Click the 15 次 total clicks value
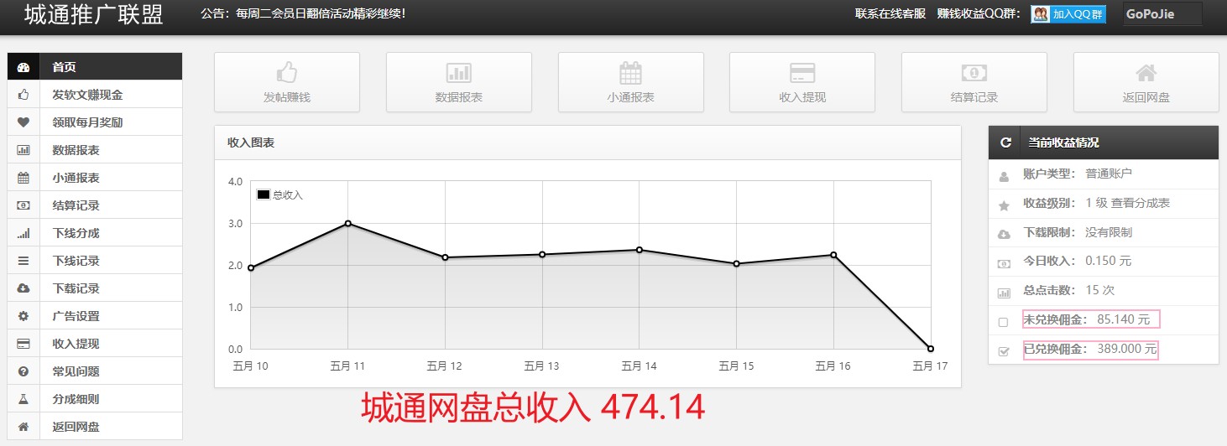Image resolution: width=1227 pixels, height=446 pixels. [1100, 290]
